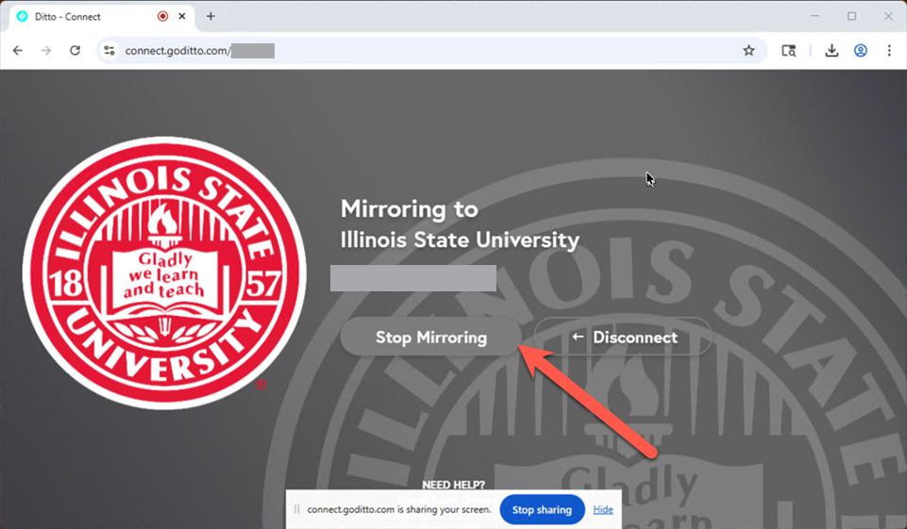The height and width of the screenshot is (529, 907).
Task: Click 'connect.goditto.com is sharing your screen' text
Action: [x=399, y=509]
